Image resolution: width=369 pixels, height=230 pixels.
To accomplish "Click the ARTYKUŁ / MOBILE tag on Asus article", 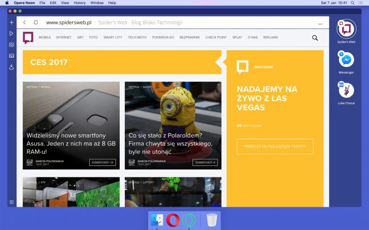I will [38, 87].
